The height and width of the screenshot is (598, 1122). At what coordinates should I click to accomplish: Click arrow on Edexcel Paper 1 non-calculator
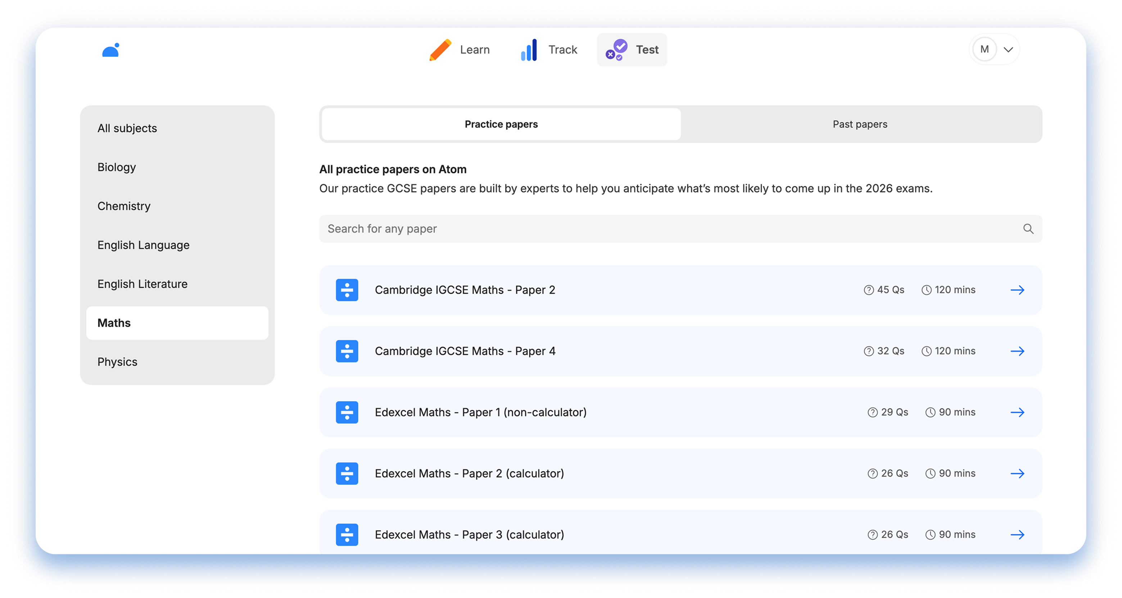coord(1017,412)
